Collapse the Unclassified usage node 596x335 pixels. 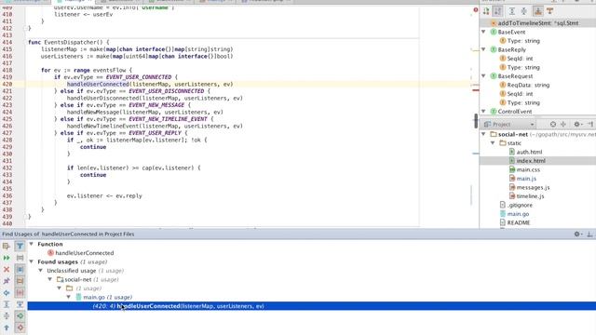coord(41,271)
